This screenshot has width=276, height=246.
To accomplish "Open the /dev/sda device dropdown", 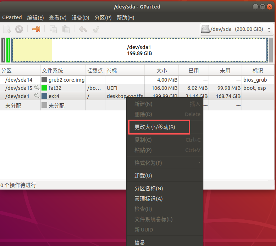I will 237,29.
